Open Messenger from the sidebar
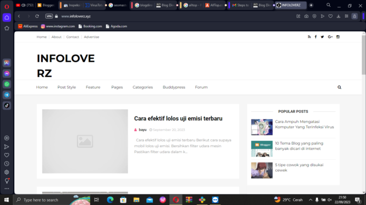Viewport: 366px width, 205px height. click(x=7, y=74)
